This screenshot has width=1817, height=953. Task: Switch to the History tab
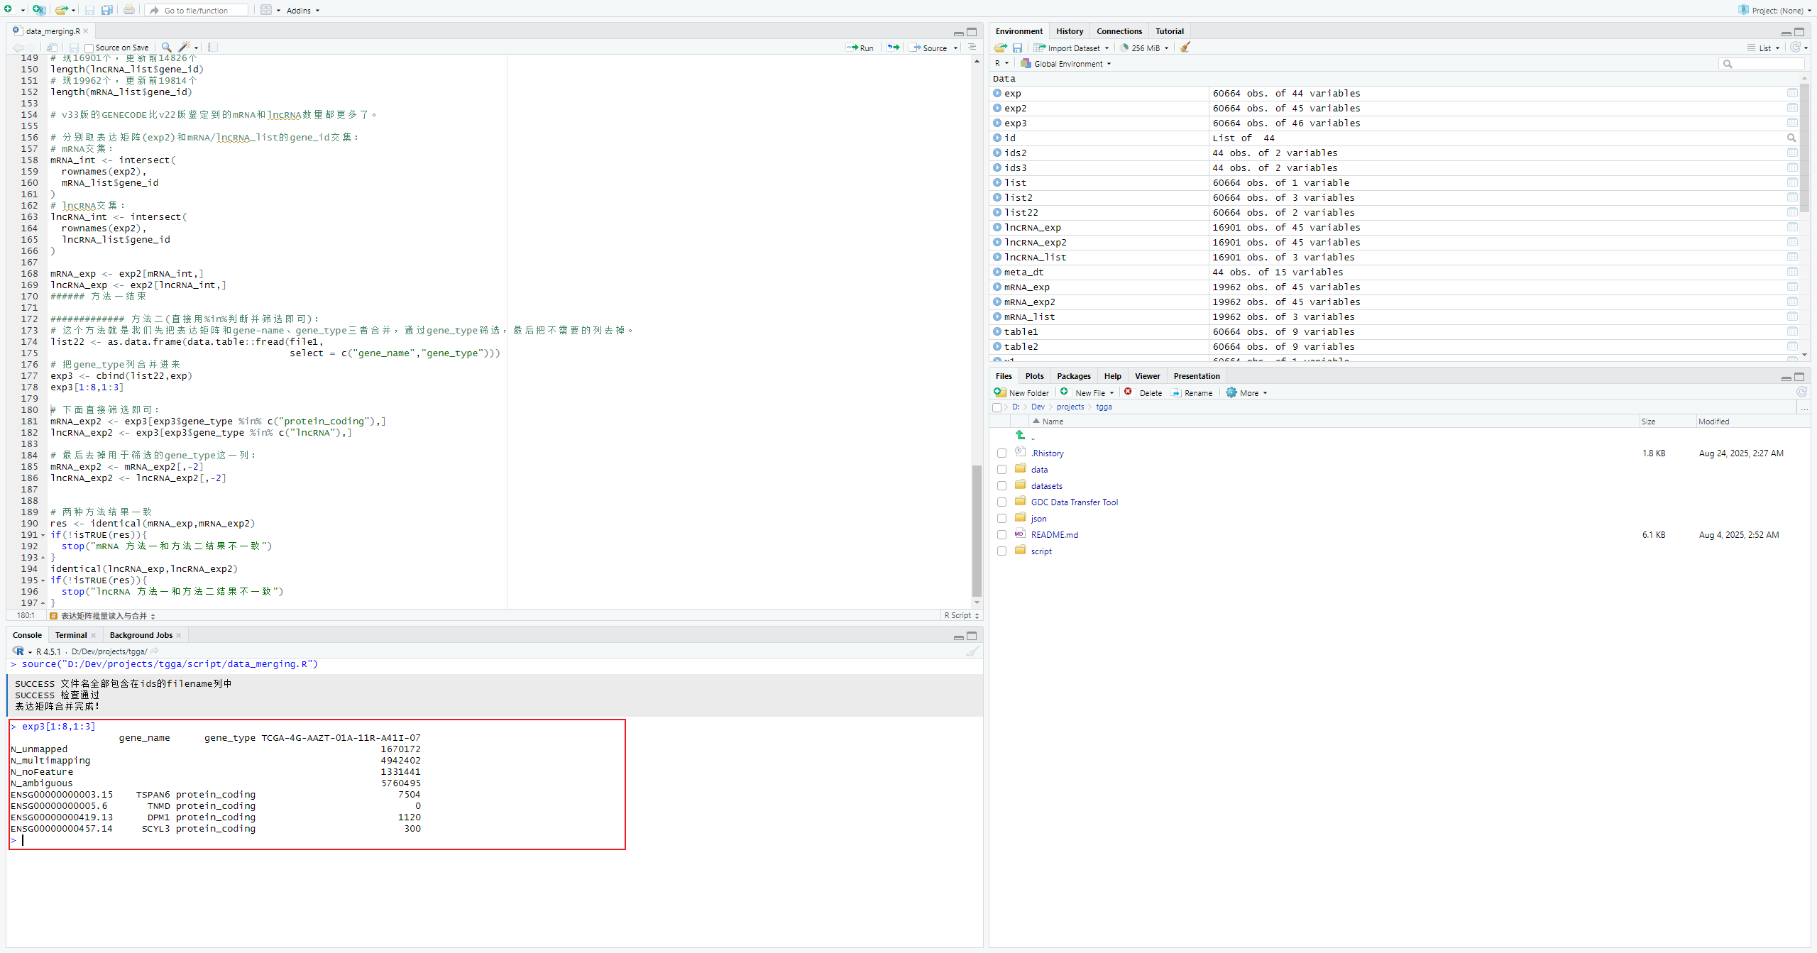(x=1069, y=31)
